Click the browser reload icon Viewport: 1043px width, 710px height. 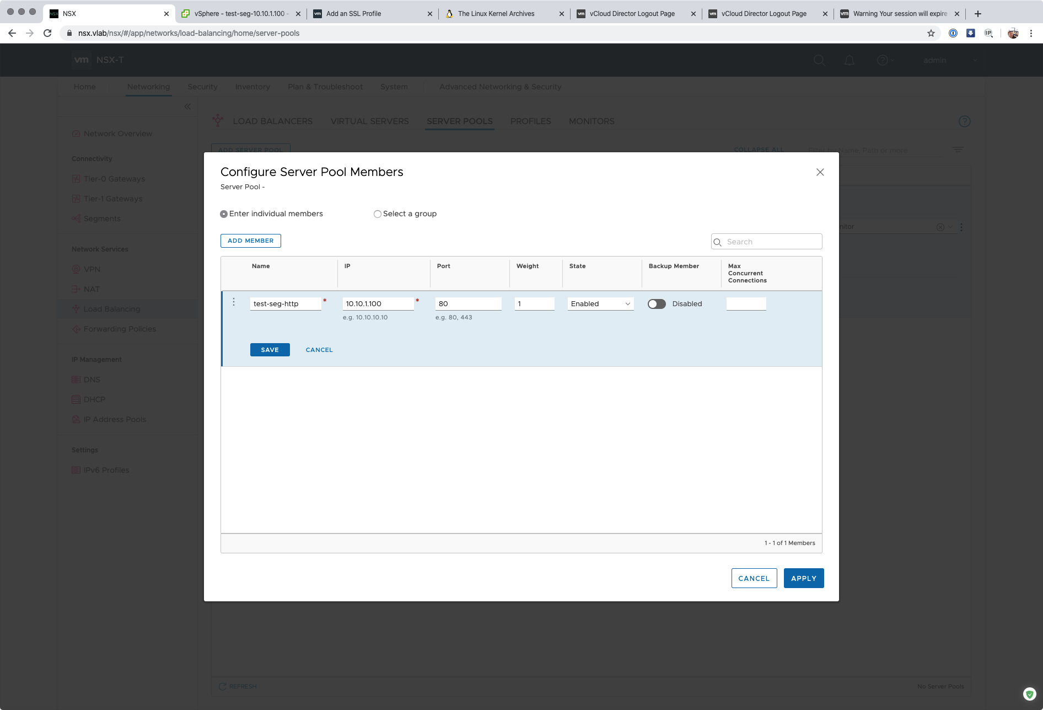pos(47,33)
